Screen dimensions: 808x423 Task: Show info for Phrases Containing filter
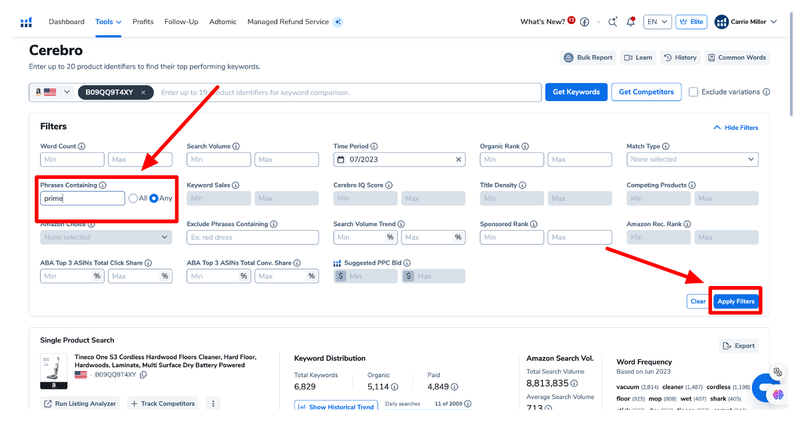point(103,186)
